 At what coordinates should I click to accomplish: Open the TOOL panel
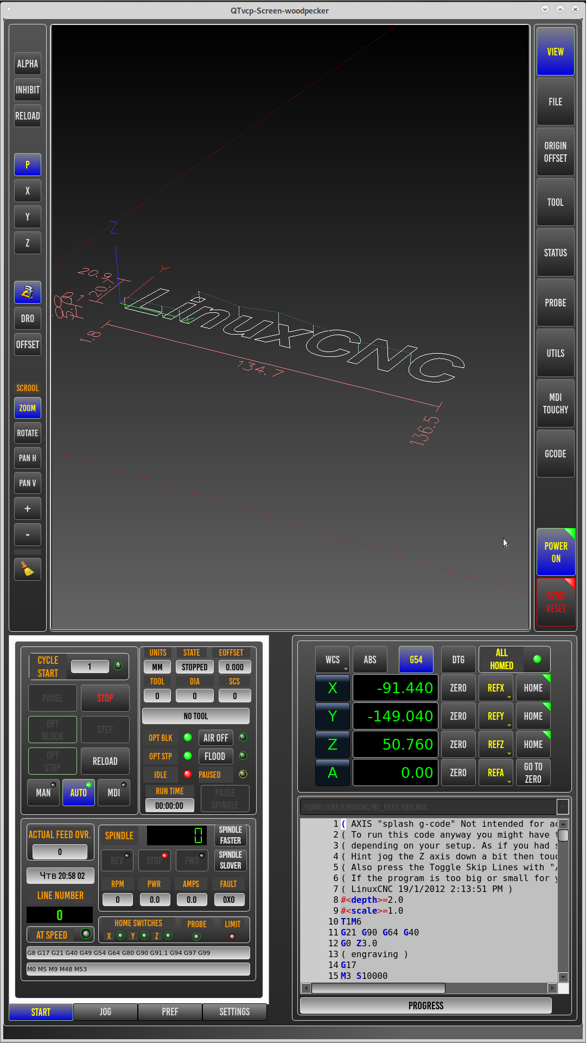click(556, 202)
